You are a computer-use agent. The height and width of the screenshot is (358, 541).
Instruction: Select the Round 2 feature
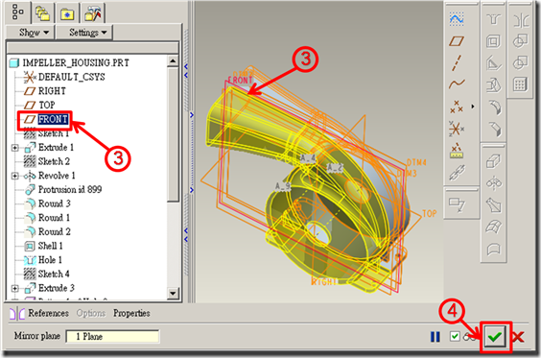47,231
